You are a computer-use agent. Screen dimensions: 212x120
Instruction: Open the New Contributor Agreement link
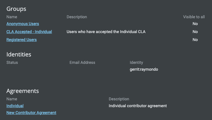point(31,113)
